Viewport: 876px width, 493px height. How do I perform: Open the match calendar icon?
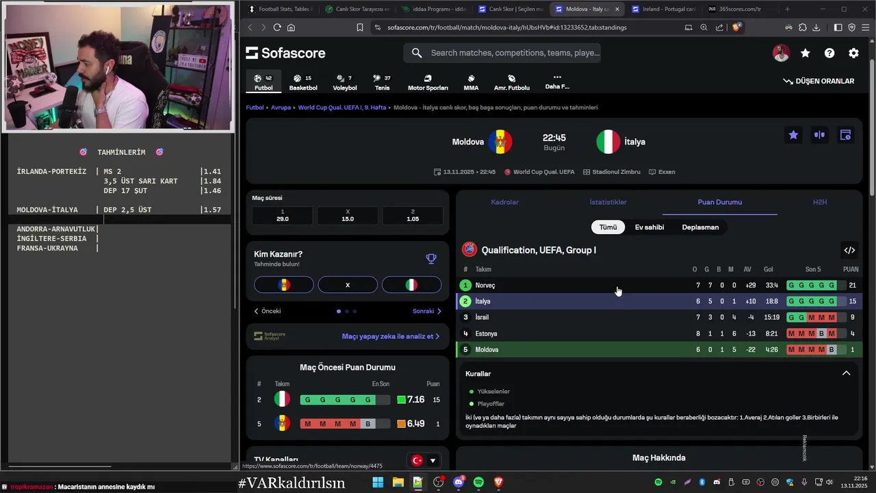[x=845, y=135]
